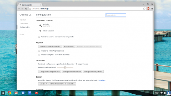
Task: Click the battery icon in system tray
Action: 165,93
